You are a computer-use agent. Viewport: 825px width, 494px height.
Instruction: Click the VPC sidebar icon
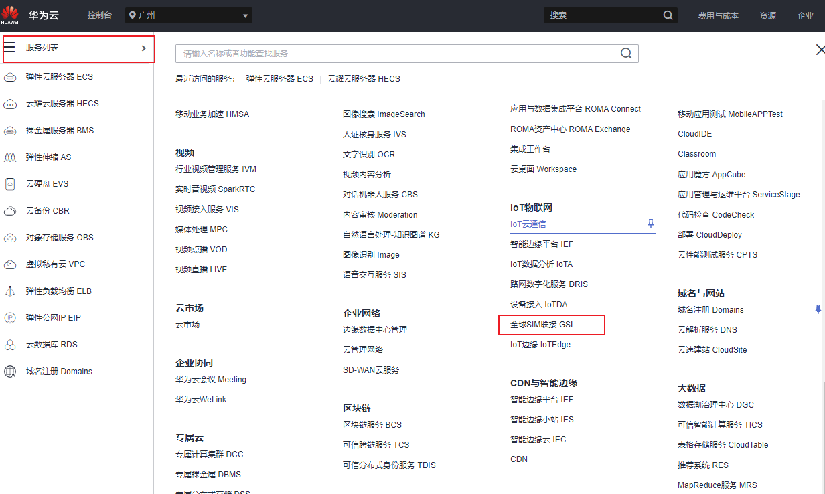click(x=10, y=264)
